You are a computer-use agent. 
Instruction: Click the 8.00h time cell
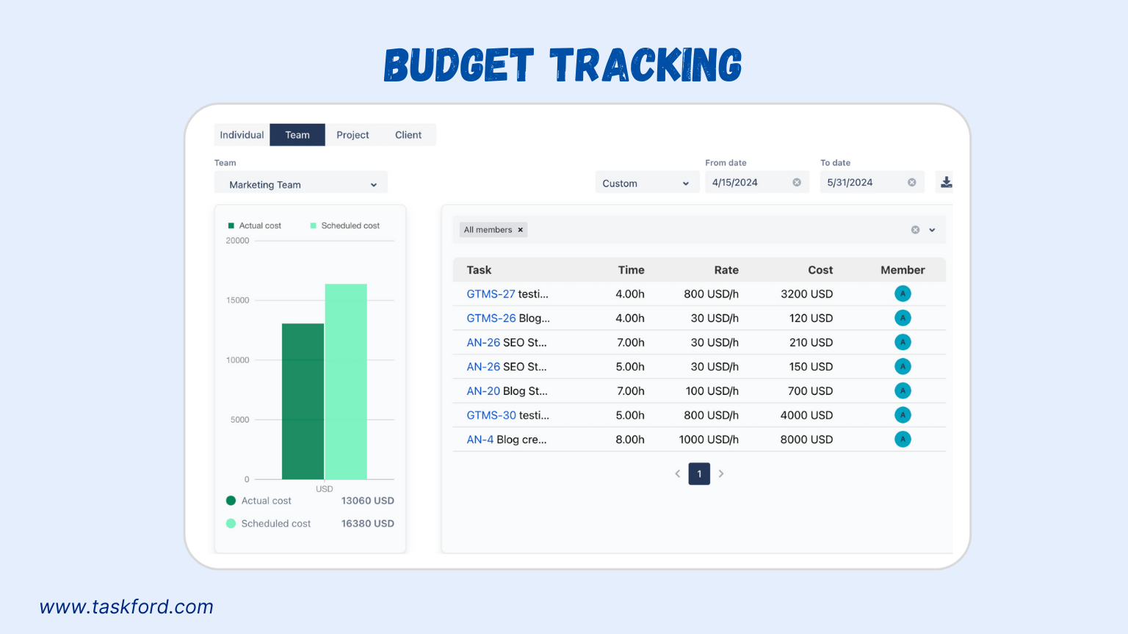[630, 440]
